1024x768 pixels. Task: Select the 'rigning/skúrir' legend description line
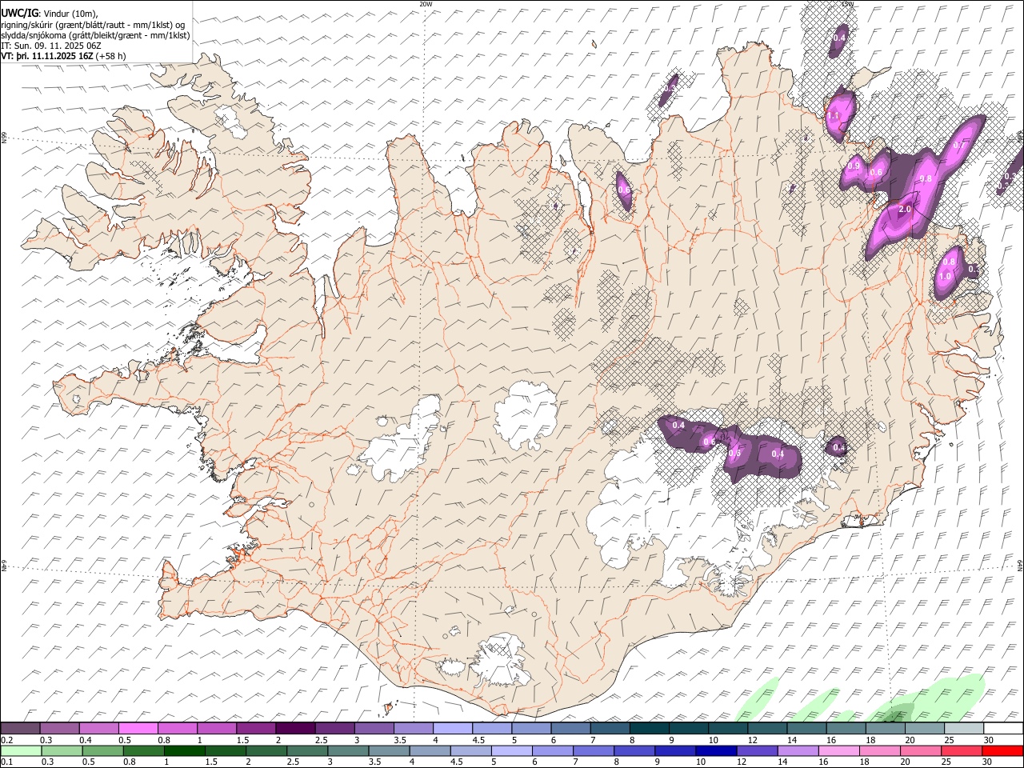[93, 23]
